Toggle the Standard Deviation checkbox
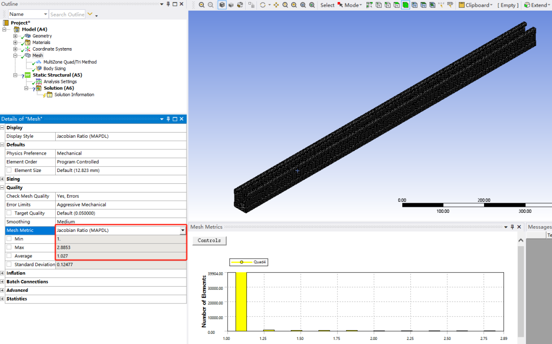 pos(9,264)
